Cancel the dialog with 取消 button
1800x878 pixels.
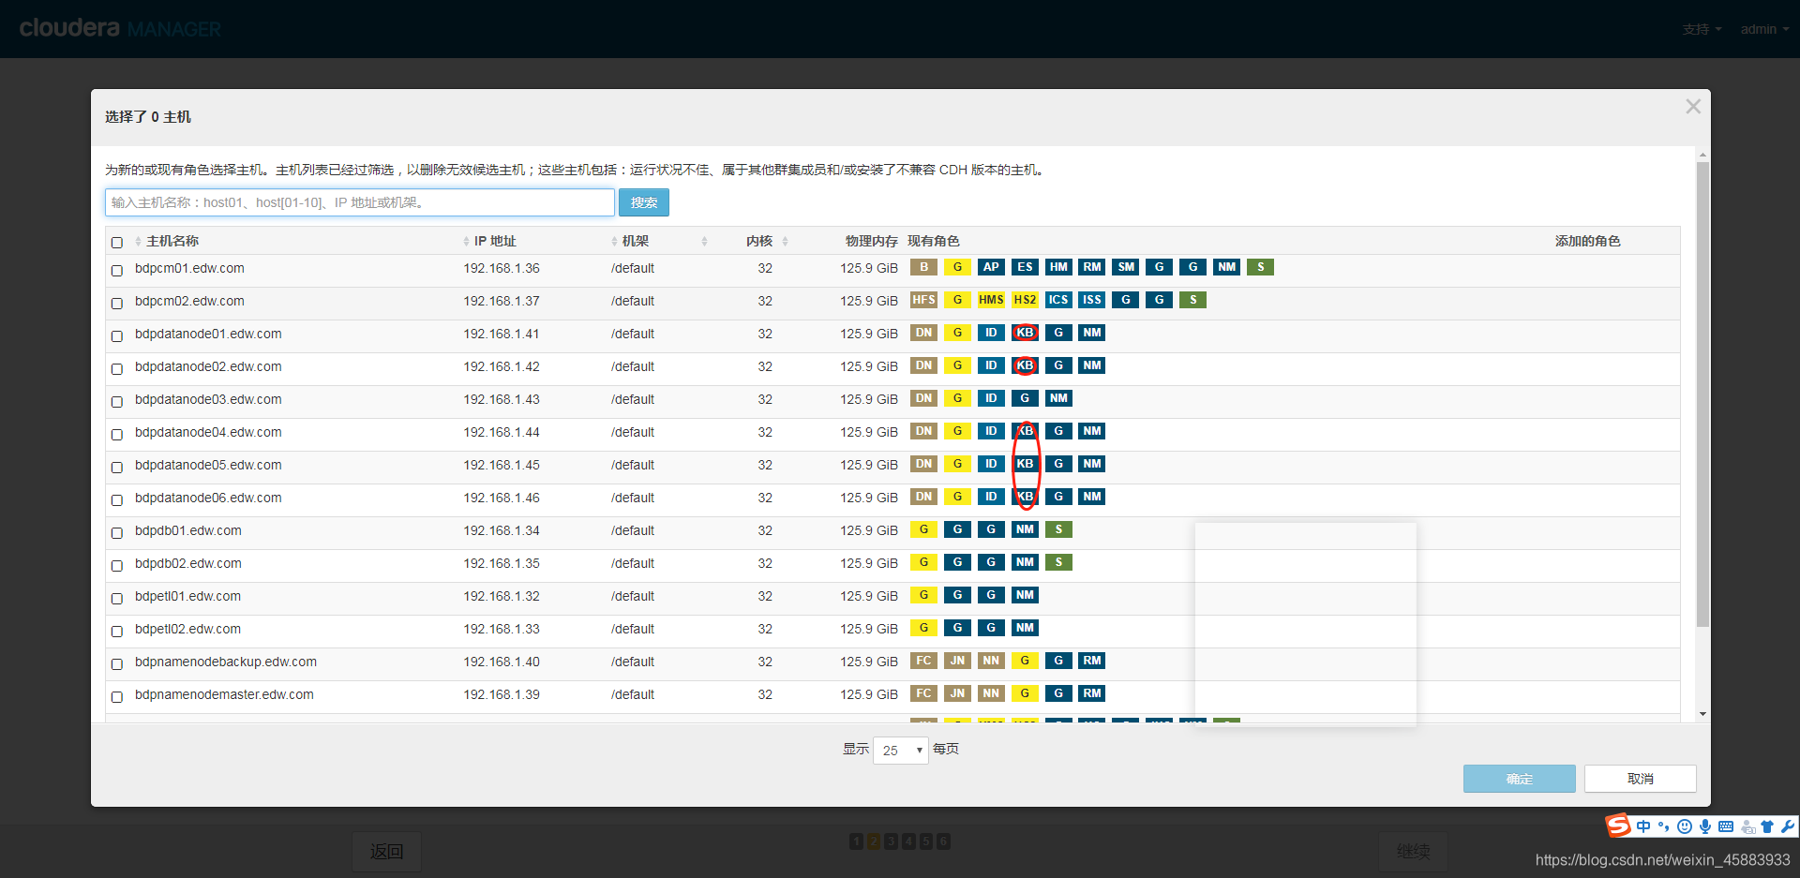point(1640,779)
